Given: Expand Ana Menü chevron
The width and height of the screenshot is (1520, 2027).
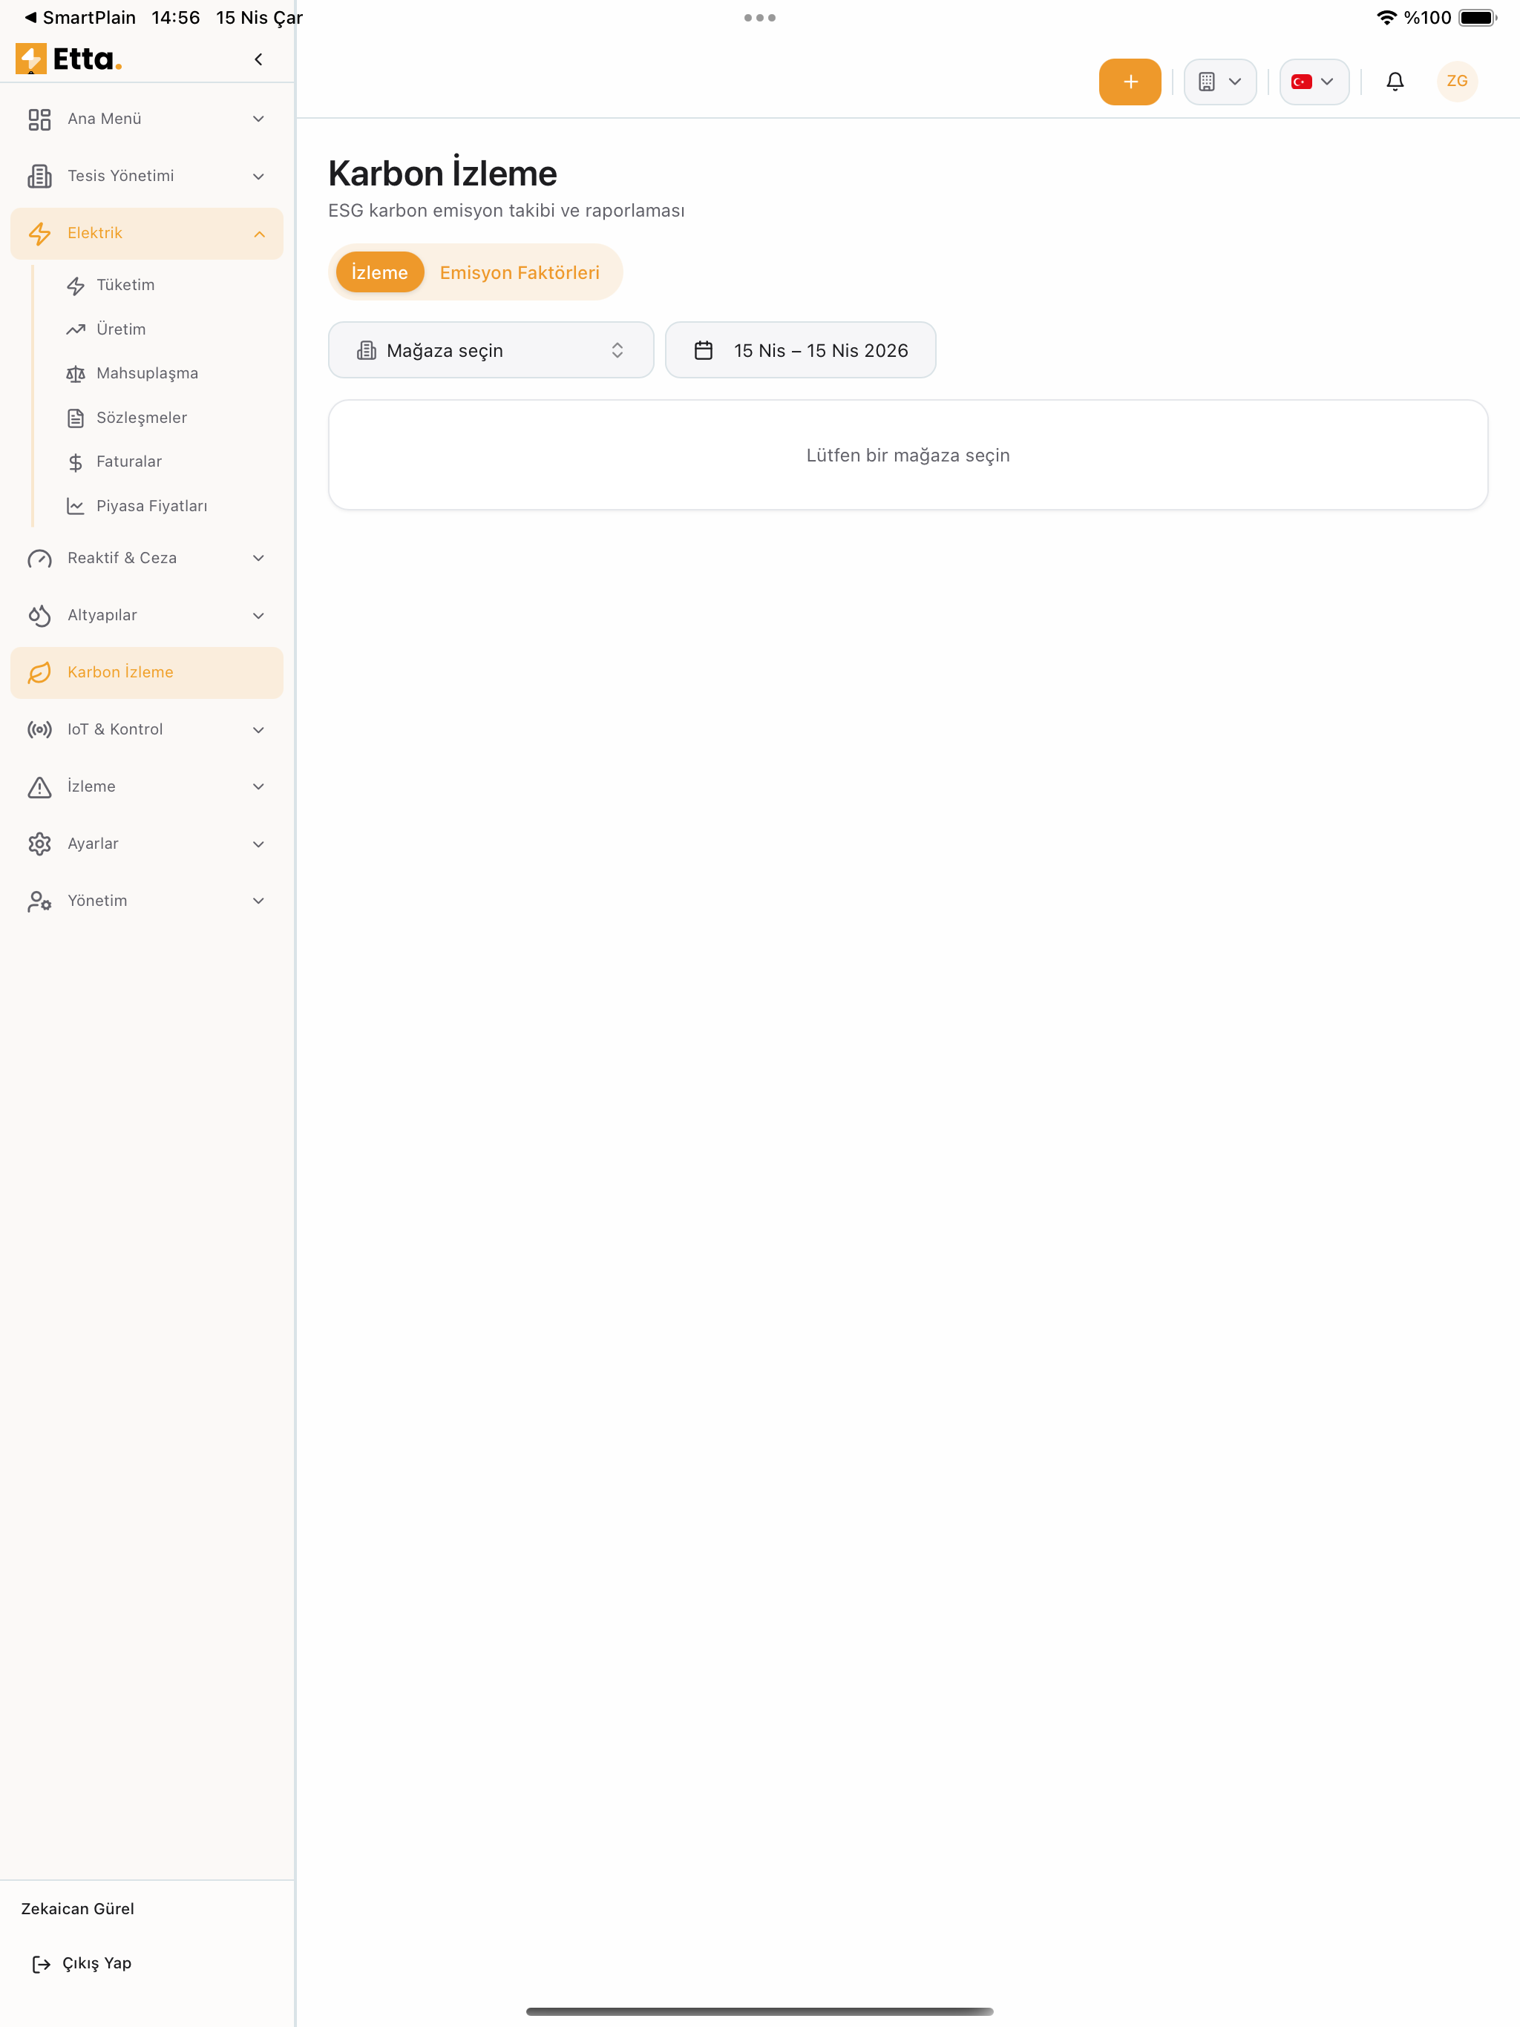Looking at the screenshot, I should point(258,119).
